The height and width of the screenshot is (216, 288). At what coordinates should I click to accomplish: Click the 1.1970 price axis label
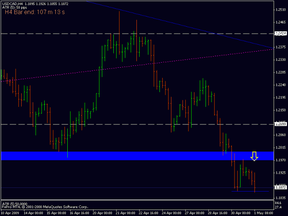click(x=281, y=160)
